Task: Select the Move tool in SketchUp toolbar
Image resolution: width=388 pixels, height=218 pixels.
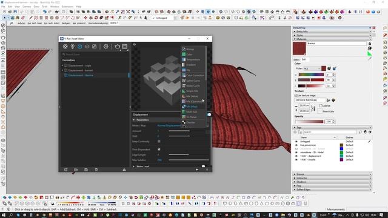Action: (85, 18)
